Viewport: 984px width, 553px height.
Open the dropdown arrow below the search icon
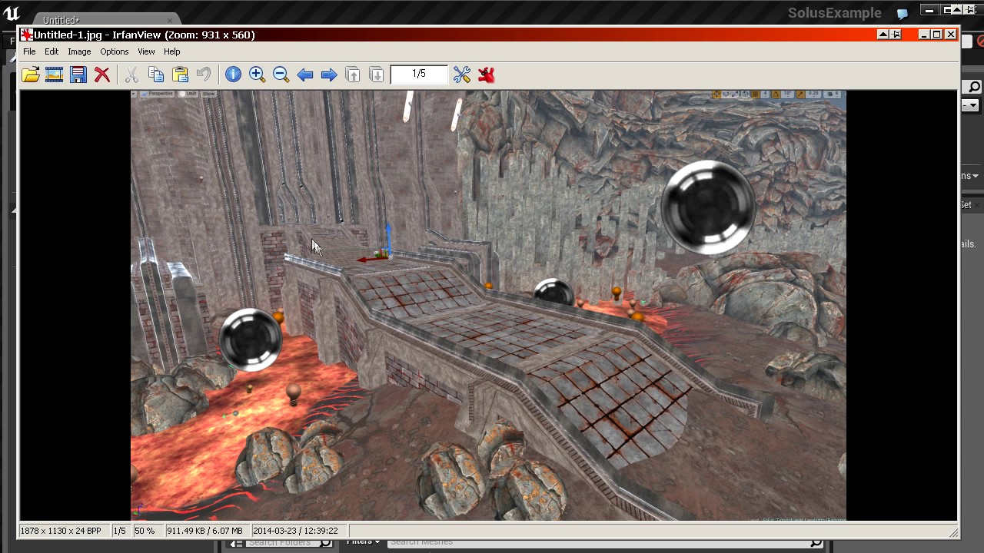coord(973,105)
